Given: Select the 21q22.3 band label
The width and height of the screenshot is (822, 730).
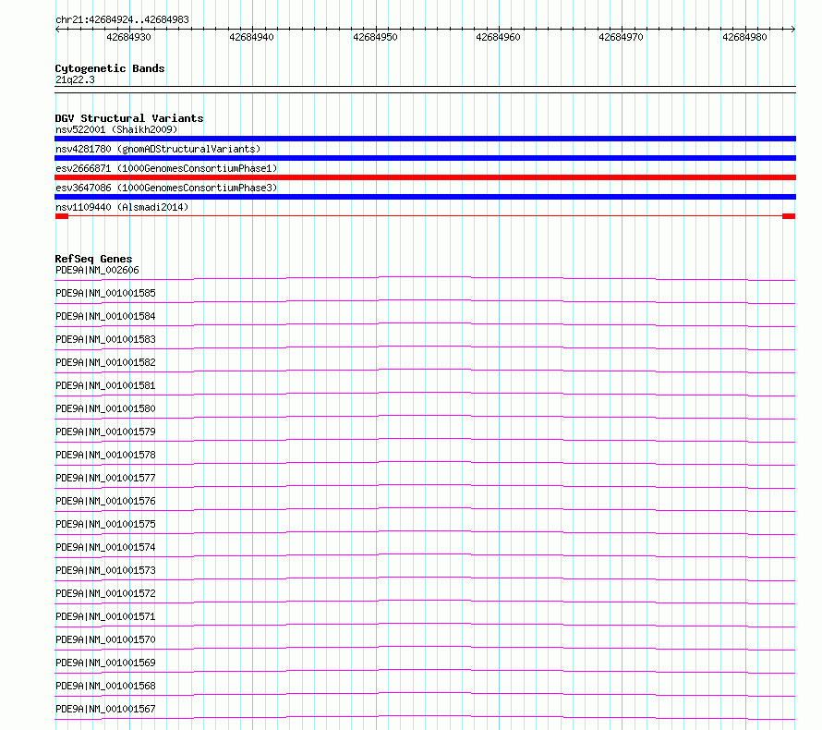Looking at the screenshot, I should tap(75, 79).
